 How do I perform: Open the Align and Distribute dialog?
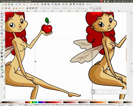point(83,4)
